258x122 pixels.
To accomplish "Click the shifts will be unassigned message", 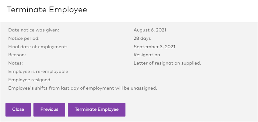I will 83,88.
